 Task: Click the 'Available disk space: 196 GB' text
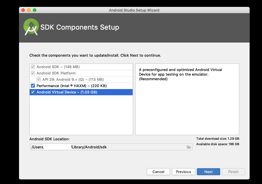218,144
